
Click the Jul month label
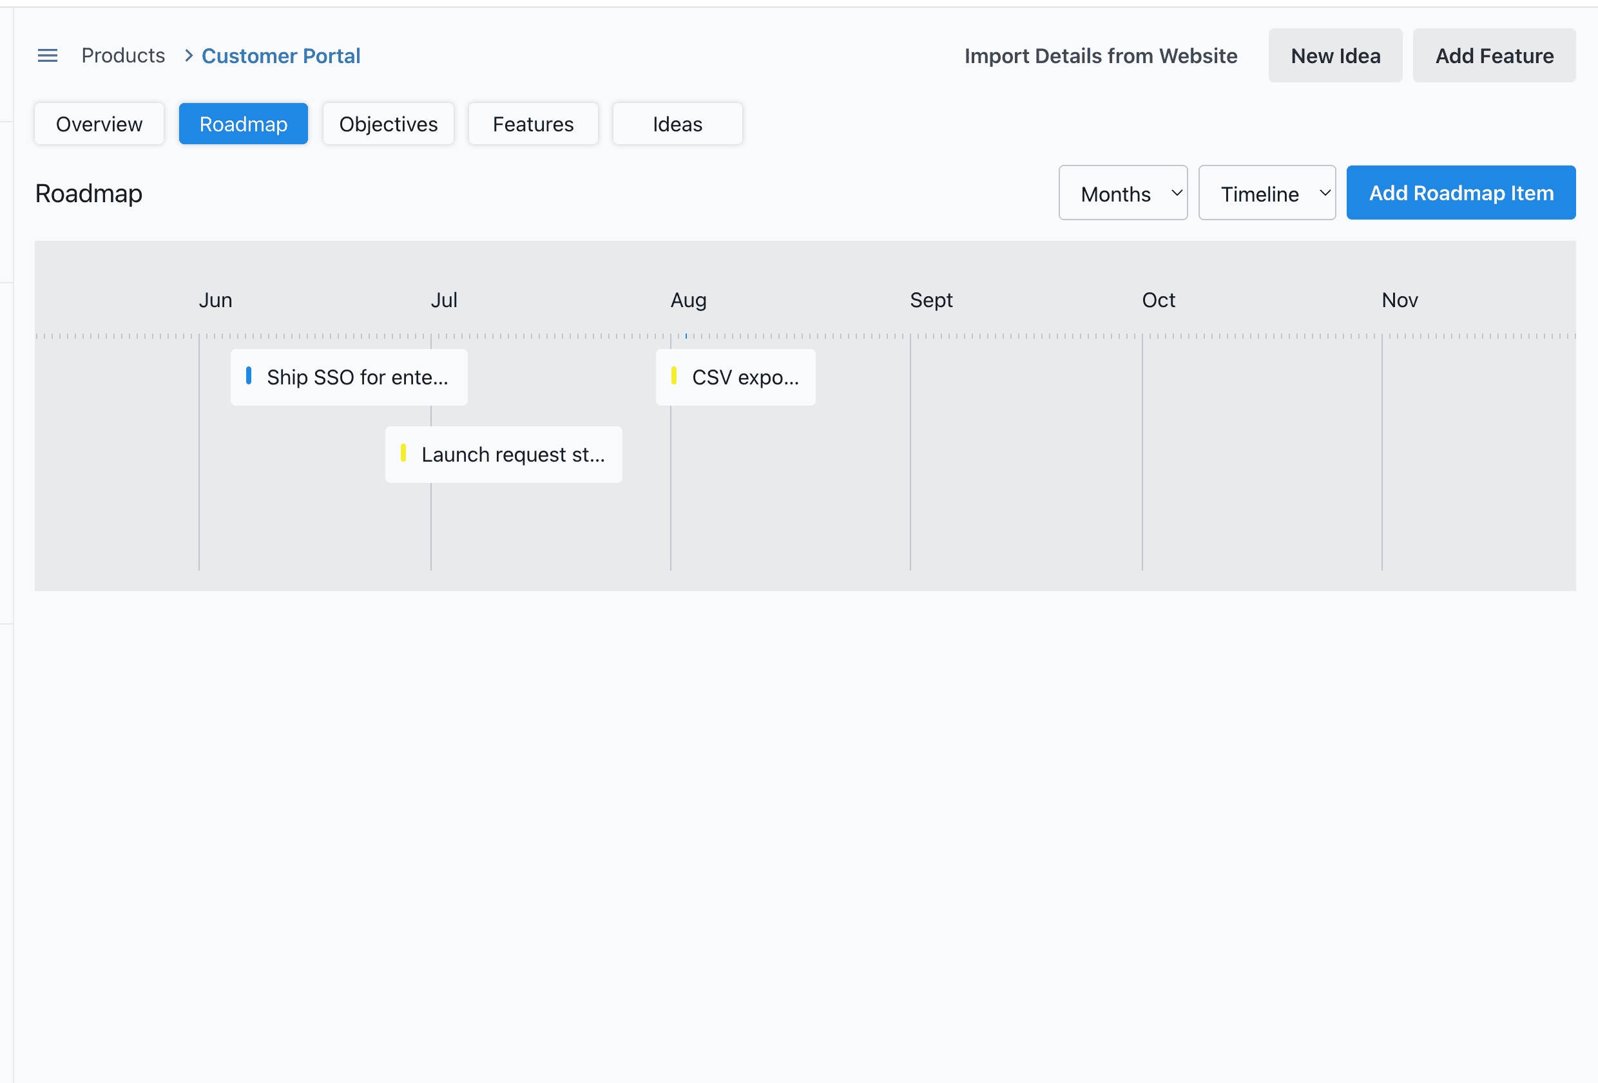pos(444,300)
